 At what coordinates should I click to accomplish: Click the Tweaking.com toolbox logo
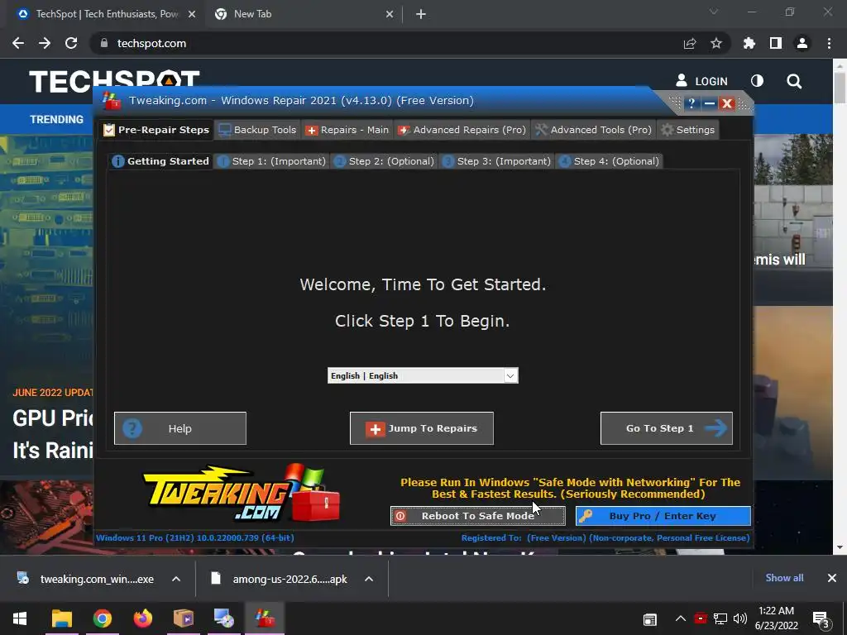[242, 493]
